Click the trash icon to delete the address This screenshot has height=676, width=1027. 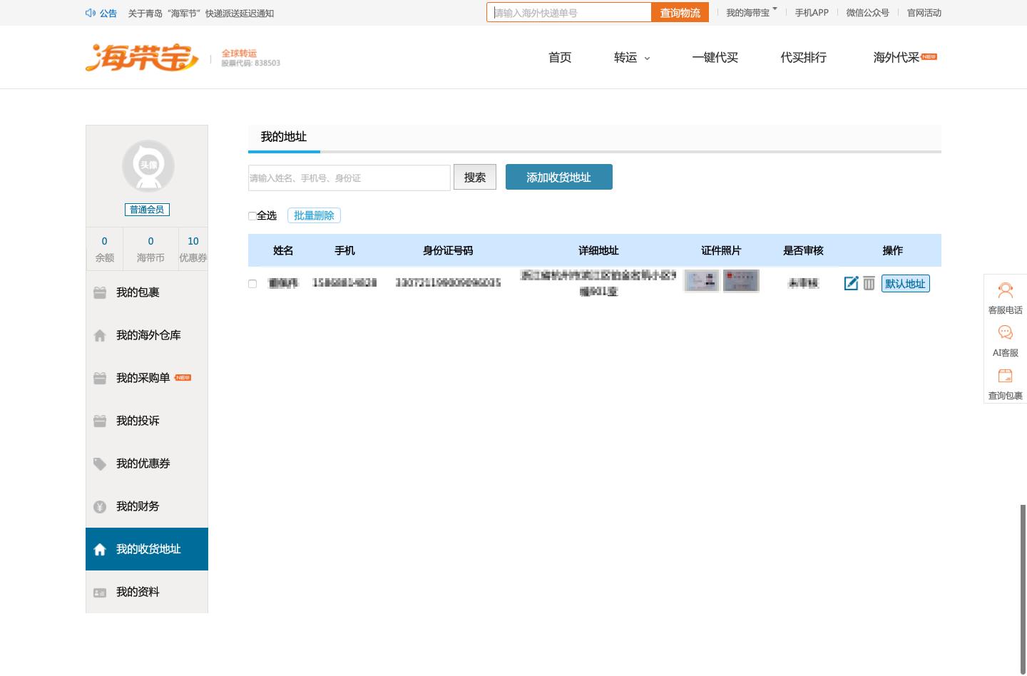[x=869, y=283]
